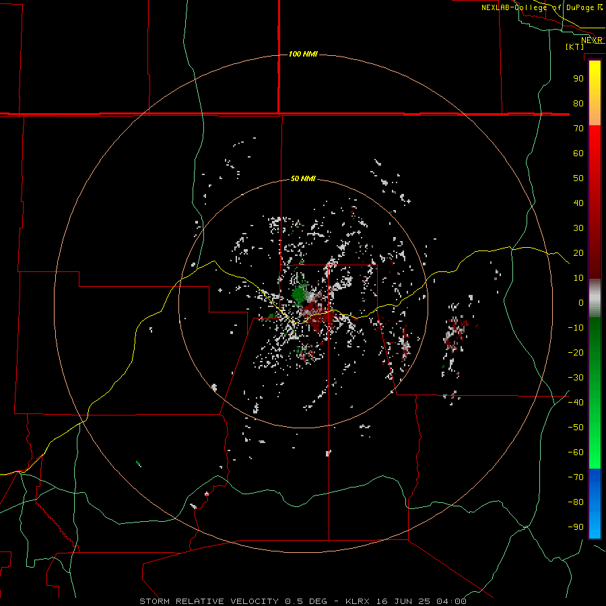The width and height of the screenshot is (606, 606).
Task: Click the 30 value on velocity scale
Action: point(578,228)
